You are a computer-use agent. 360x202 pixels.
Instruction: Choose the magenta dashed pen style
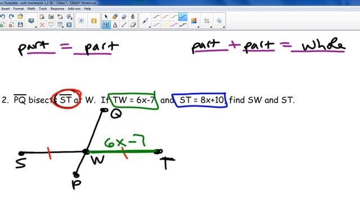[174, 25]
